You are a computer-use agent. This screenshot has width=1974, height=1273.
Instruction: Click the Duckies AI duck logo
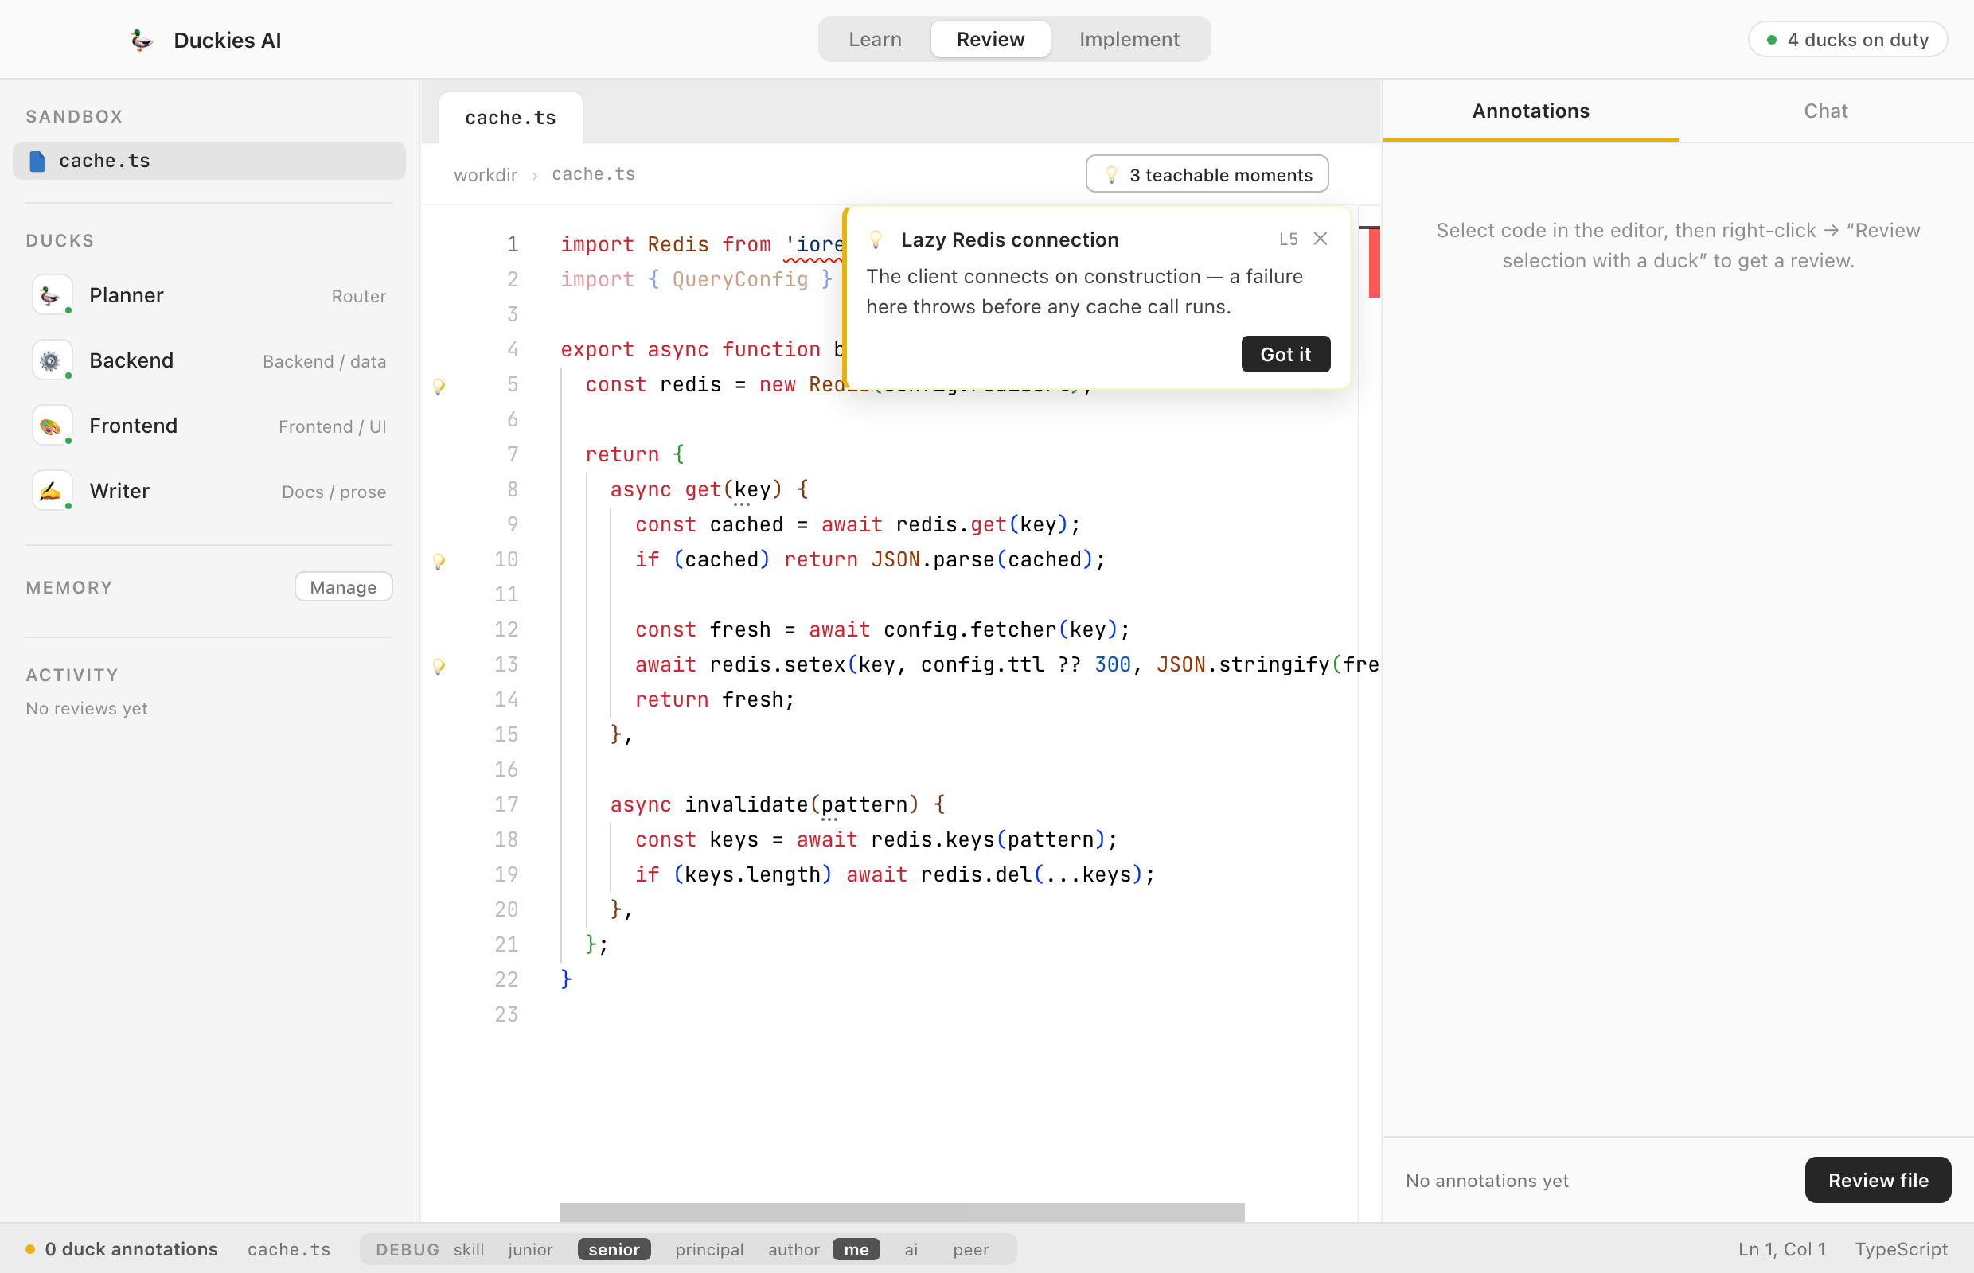[142, 40]
